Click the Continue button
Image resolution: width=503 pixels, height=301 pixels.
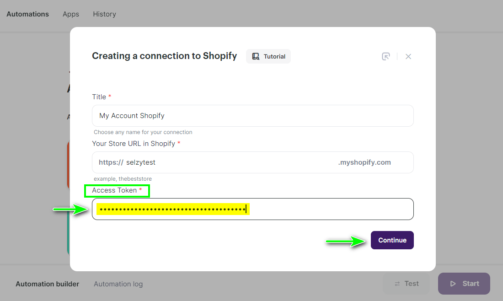click(392, 240)
